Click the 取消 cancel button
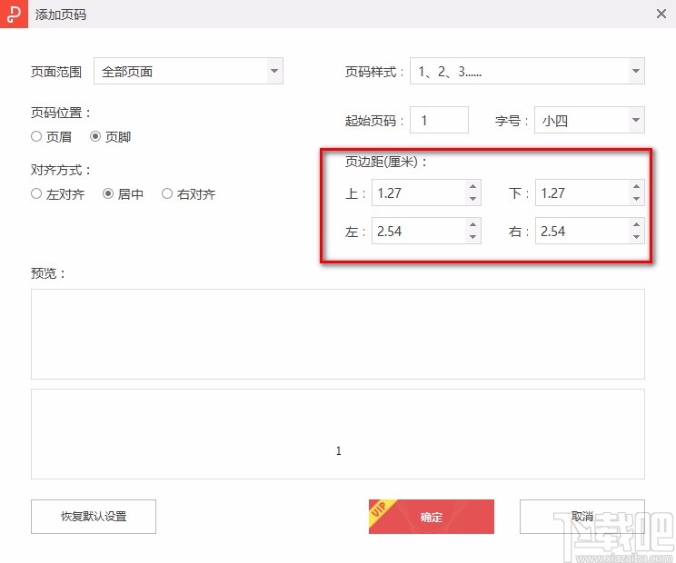 pos(582,517)
